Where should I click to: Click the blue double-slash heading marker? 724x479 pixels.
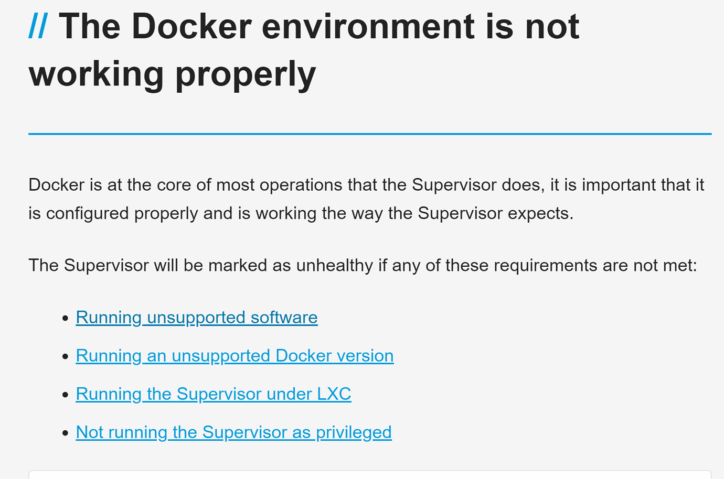(x=38, y=26)
